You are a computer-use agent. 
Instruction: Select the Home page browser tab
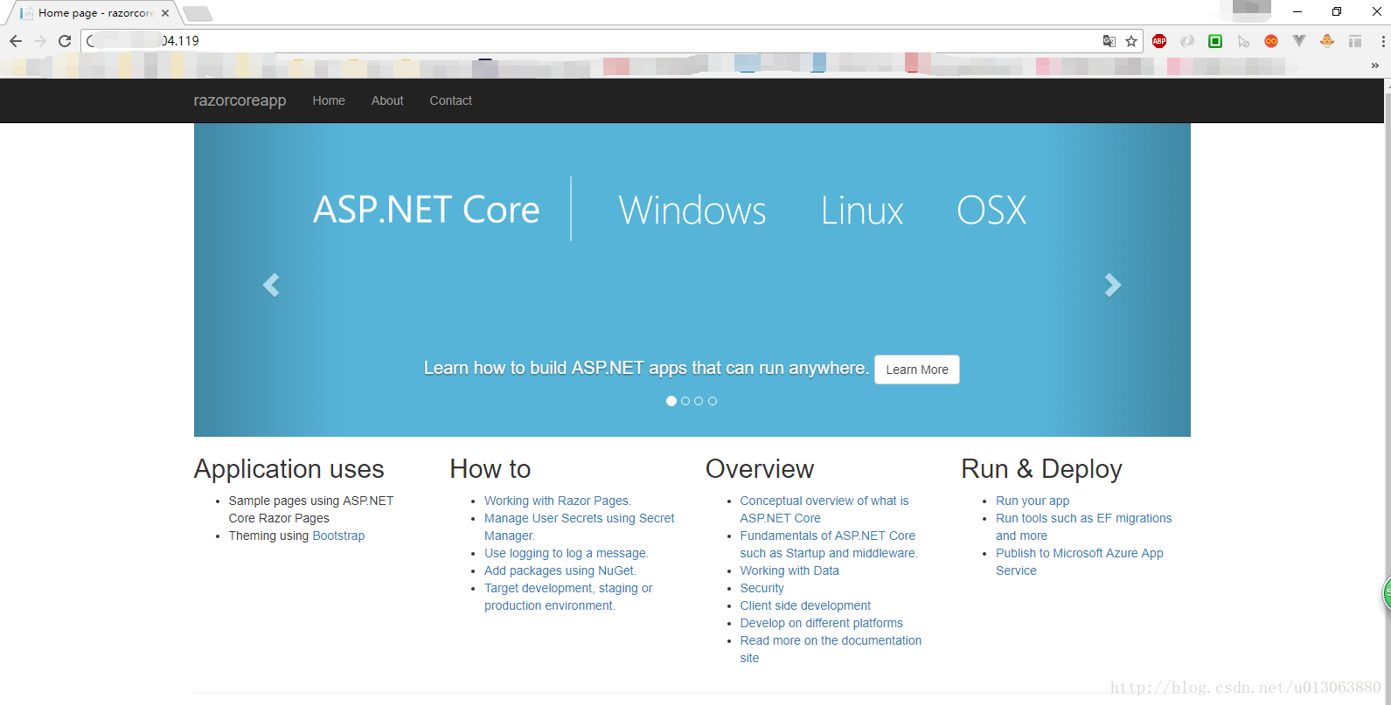pyautogui.click(x=94, y=13)
